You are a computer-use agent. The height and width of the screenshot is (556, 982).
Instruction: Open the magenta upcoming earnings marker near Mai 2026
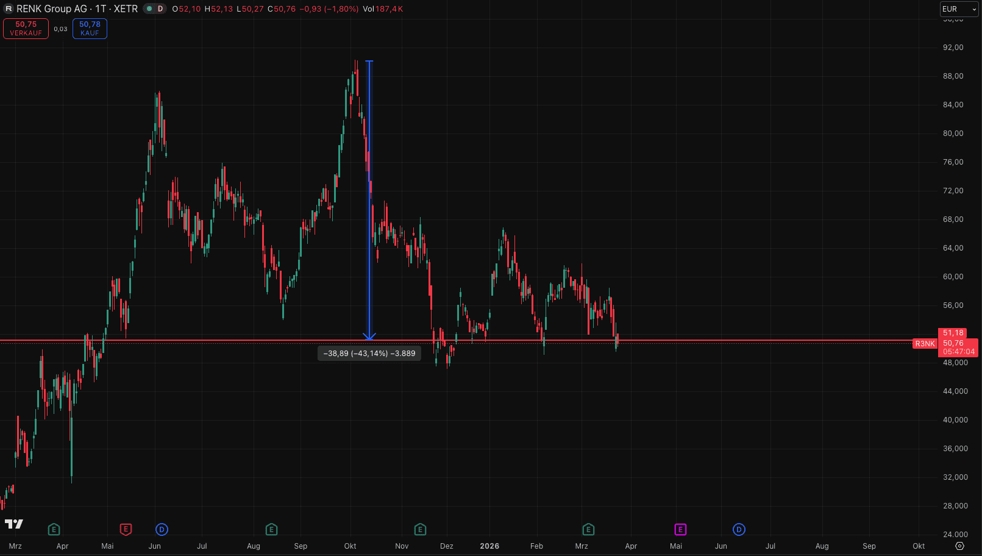click(x=680, y=529)
